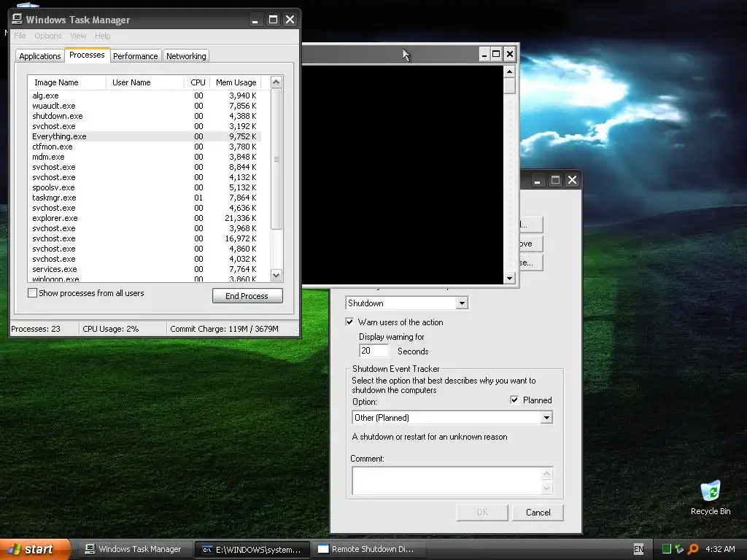Screen dimensions: 747x560
Task: Click the network tray icon
Action: coord(679,549)
